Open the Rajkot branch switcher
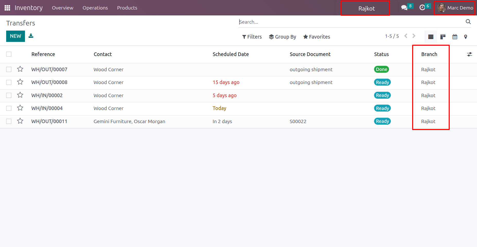The image size is (477, 247). click(x=366, y=8)
